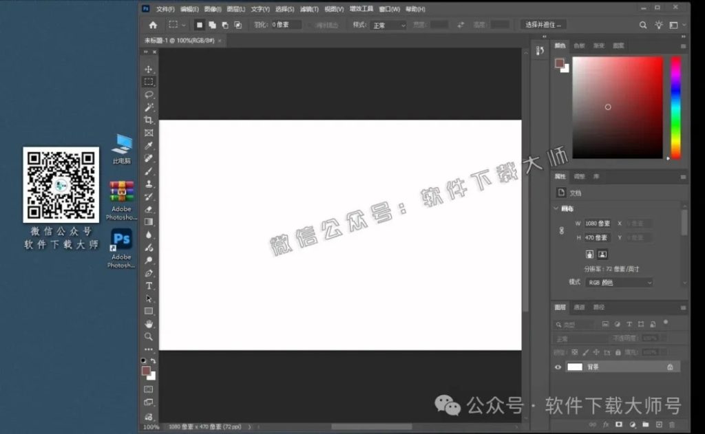
Task: Select the Move tool
Action: (149, 69)
